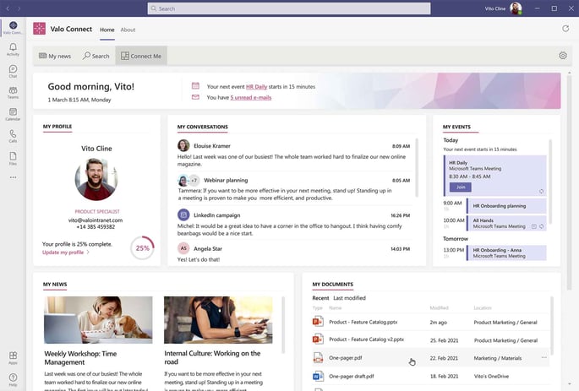Open Apps store in sidebar
The height and width of the screenshot is (391, 579).
tap(13, 357)
